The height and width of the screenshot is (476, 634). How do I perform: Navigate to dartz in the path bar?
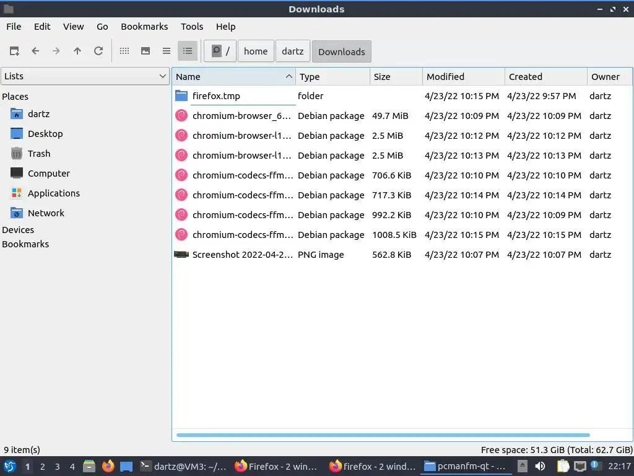tap(293, 51)
